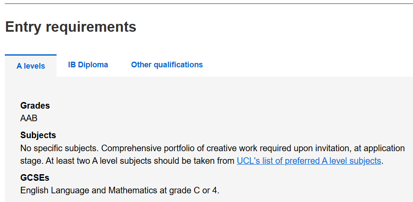The height and width of the screenshot is (202, 413).
Task: Click the blue indicator bar above A levels
Action: [x=31, y=55]
